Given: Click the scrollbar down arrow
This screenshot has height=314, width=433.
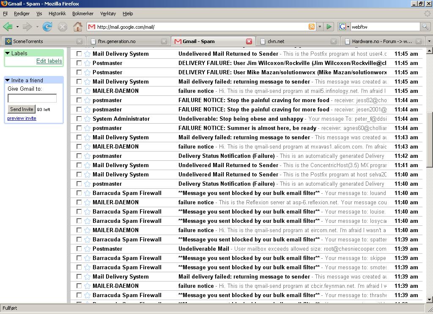Looking at the screenshot, I should coord(430,299).
